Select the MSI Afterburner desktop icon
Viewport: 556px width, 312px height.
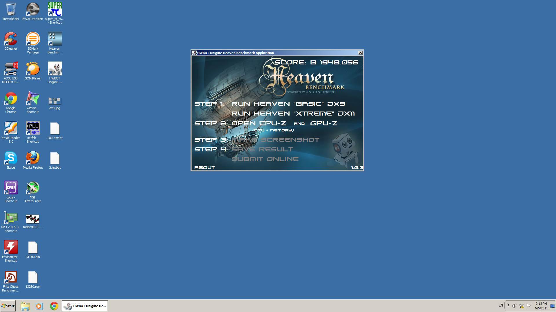(x=33, y=192)
